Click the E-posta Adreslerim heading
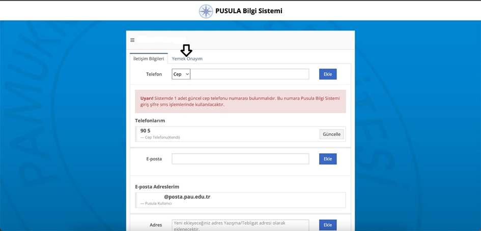Viewport: 481px width, 231px height. pos(157,187)
